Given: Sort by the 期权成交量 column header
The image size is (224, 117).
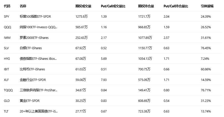Looking at the screenshot, I should [x=83, y=6].
